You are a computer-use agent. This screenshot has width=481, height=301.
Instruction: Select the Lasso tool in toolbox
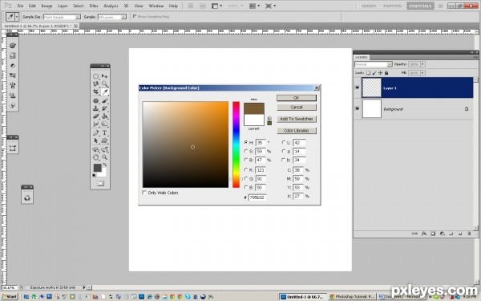coord(96,83)
